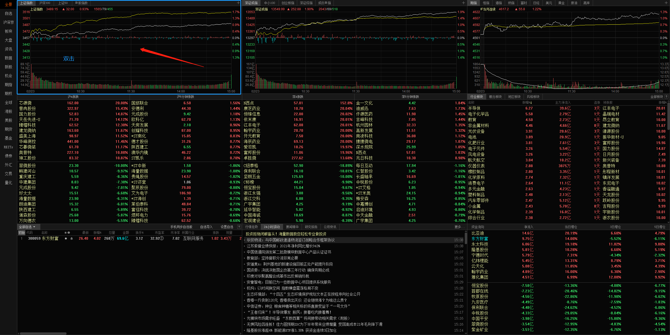This screenshot has height=335, width=670.
Task: Switch to the 恒指 tab
Action: pos(486,3)
